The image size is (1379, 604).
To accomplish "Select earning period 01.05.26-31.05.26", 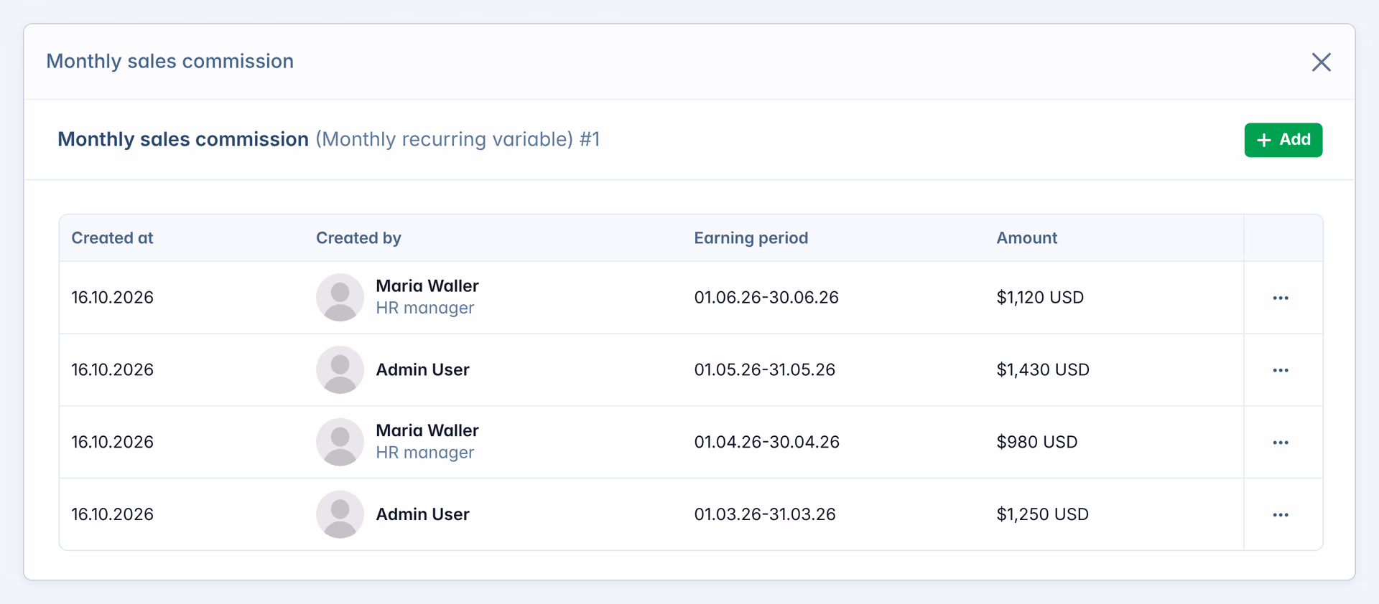I will click(x=765, y=370).
